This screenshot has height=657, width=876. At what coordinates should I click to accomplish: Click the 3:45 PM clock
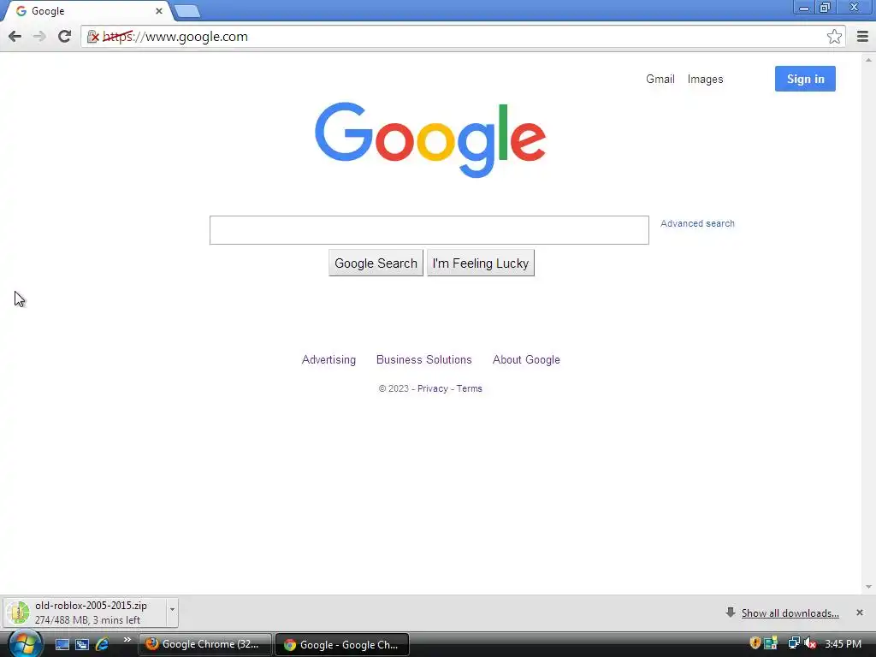click(843, 644)
